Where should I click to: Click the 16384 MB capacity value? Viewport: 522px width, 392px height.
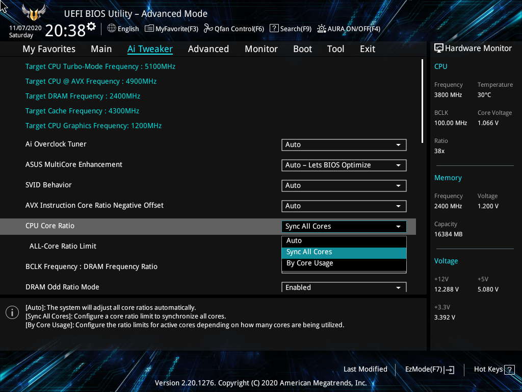(448, 234)
